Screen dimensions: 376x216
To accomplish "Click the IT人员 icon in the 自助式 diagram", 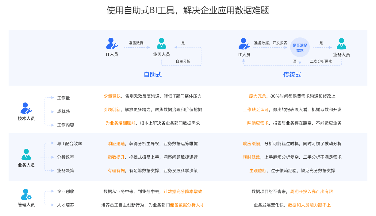I will click(x=112, y=44).
